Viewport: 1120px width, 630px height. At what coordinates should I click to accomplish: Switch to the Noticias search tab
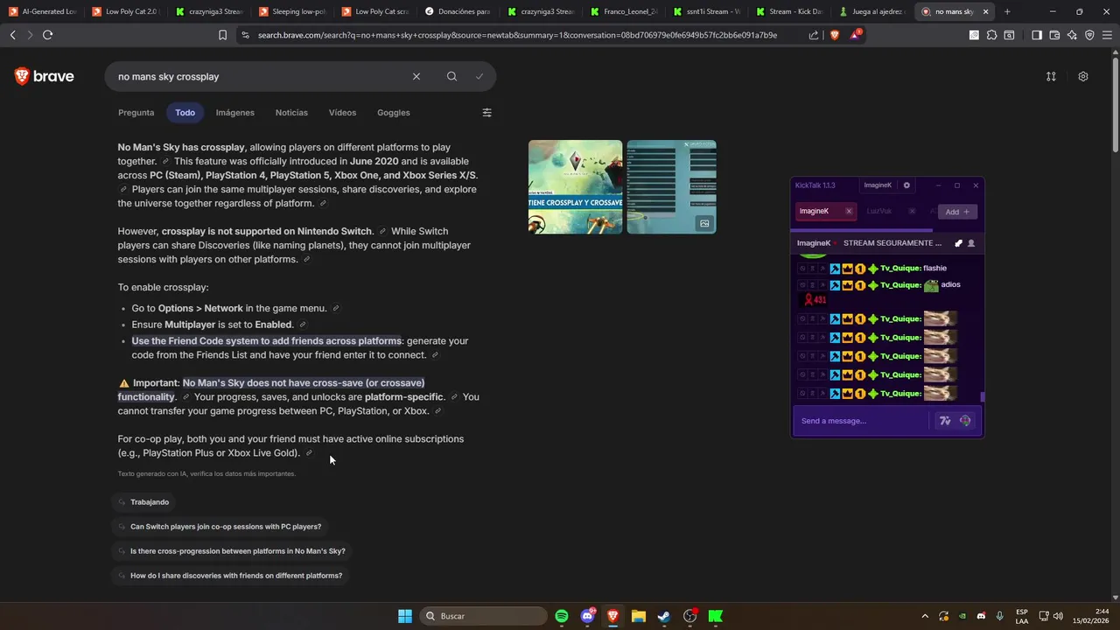click(291, 113)
